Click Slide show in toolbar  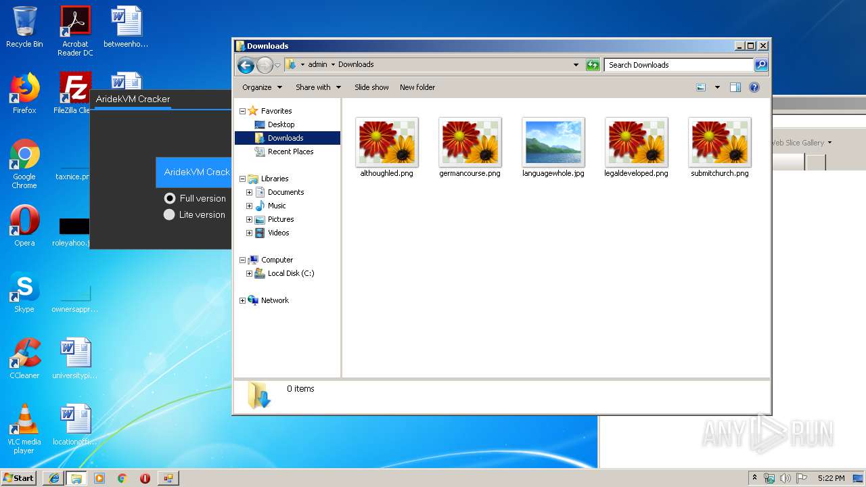(x=371, y=87)
